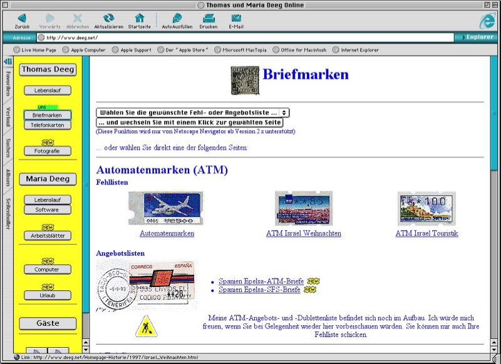Click the Briefmarken sidebar button
501x364 pixels.
pyautogui.click(x=48, y=115)
